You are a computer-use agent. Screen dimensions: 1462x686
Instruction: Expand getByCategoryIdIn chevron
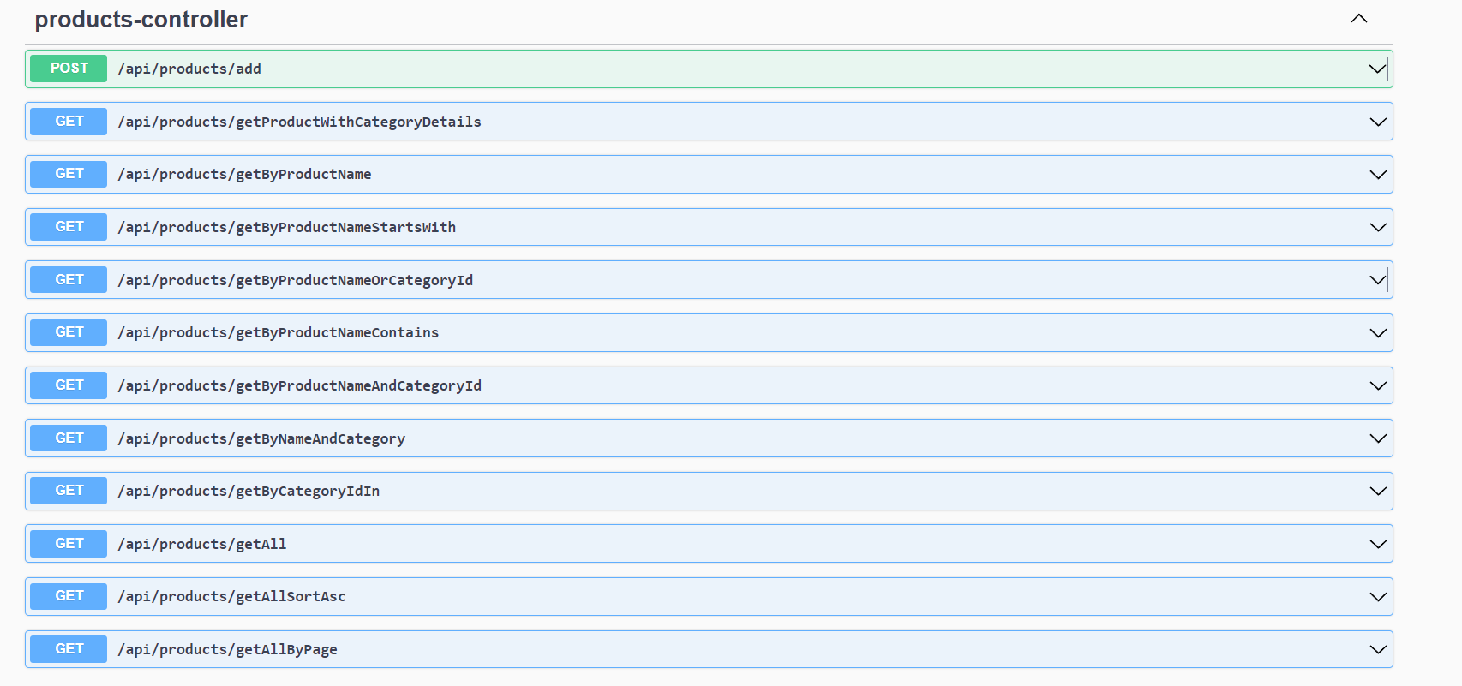click(1377, 492)
